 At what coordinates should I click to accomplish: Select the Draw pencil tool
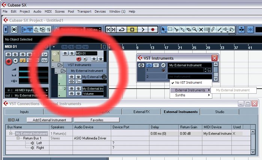click(213, 30)
